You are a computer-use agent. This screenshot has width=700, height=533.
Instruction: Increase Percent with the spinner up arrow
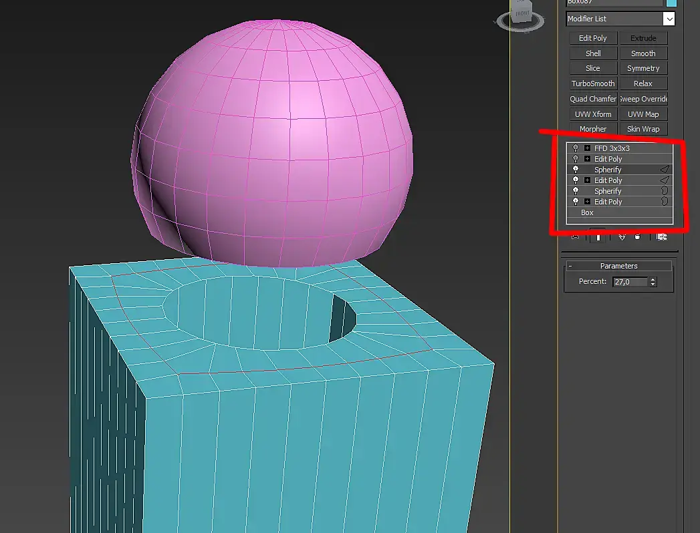pyautogui.click(x=653, y=280)
